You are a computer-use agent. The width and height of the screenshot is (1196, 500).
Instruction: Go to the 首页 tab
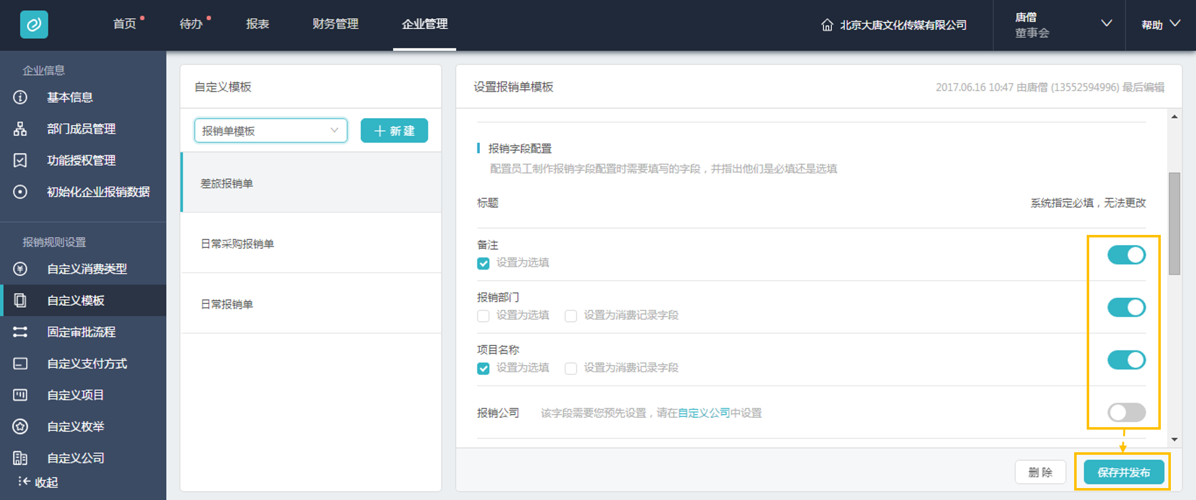click(124, 24)
